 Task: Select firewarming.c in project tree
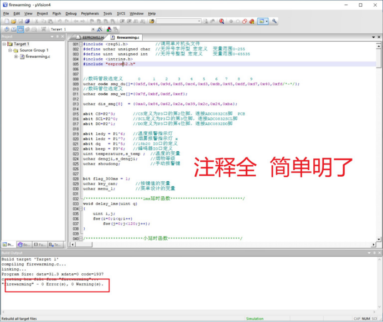38,57
